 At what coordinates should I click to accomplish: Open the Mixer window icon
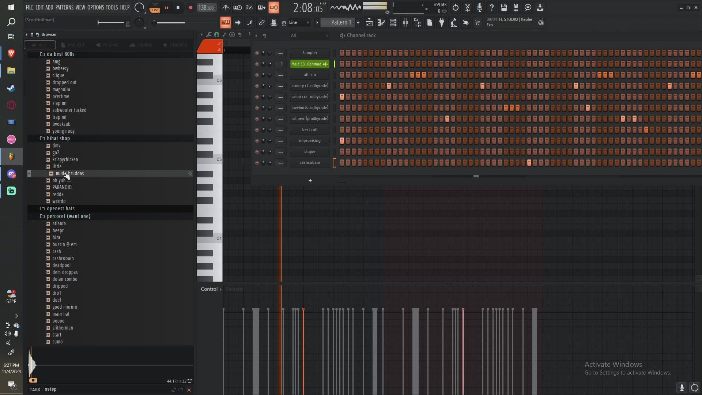405,23
